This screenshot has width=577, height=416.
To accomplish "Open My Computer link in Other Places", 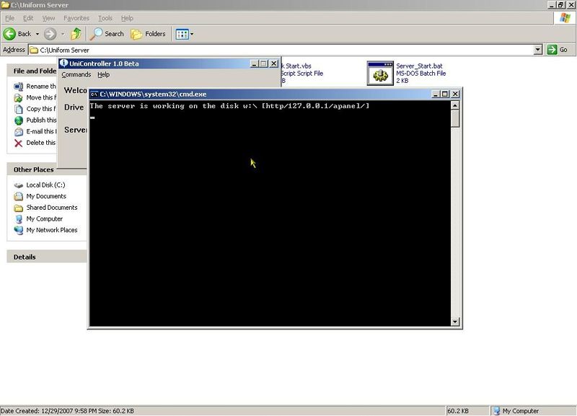I will click(45, 219).
